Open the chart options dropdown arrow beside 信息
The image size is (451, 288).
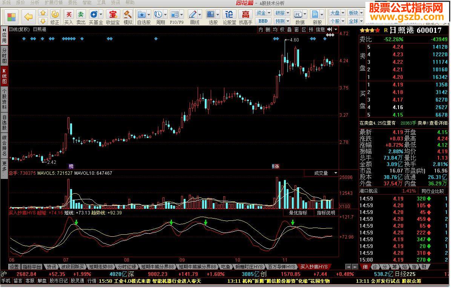(x=336, y=29)
